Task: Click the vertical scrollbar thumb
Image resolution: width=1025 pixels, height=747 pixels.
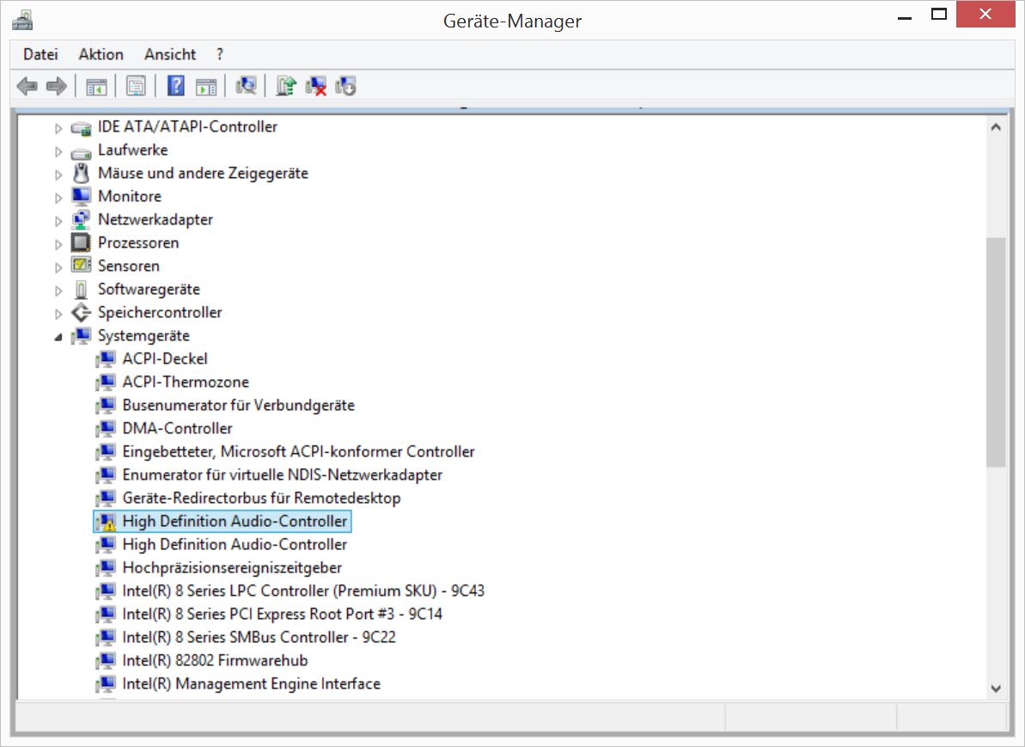Action: [996, 352]
